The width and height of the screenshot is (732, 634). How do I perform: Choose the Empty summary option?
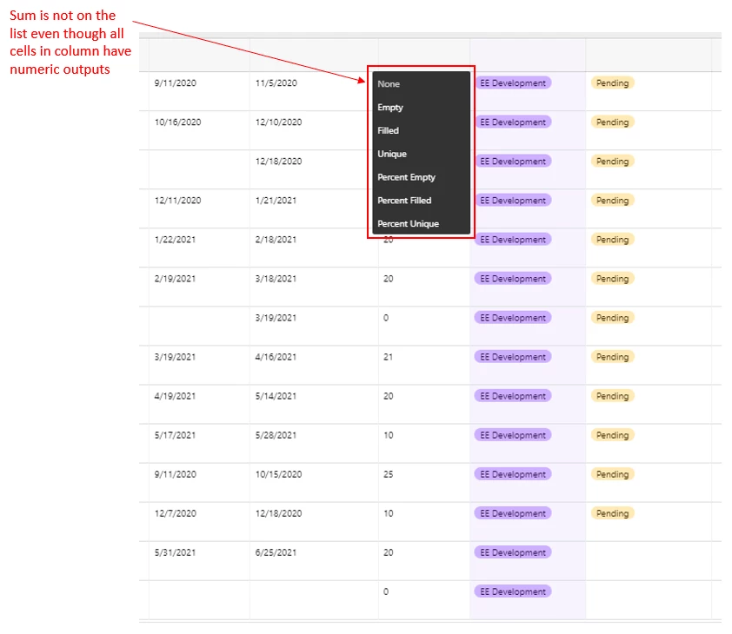(389, 108)
